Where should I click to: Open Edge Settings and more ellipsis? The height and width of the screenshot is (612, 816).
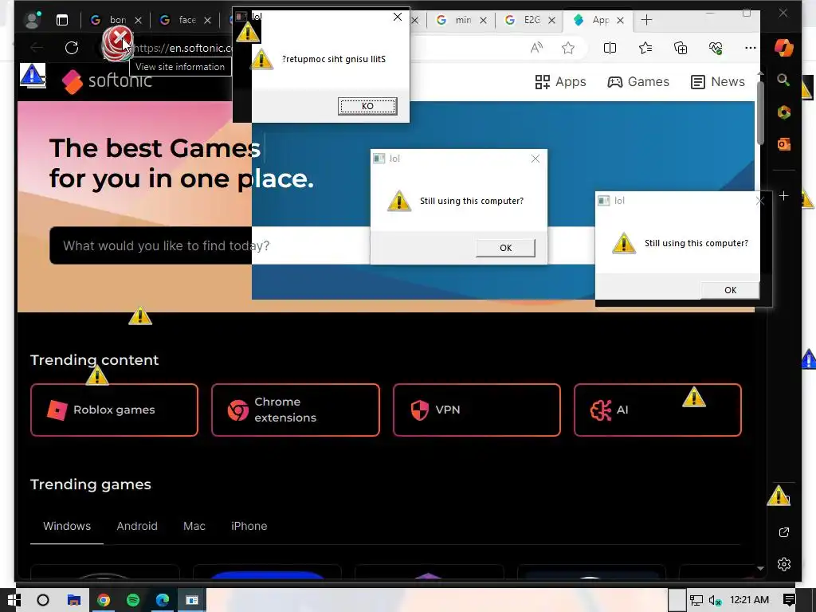point(750,48)
